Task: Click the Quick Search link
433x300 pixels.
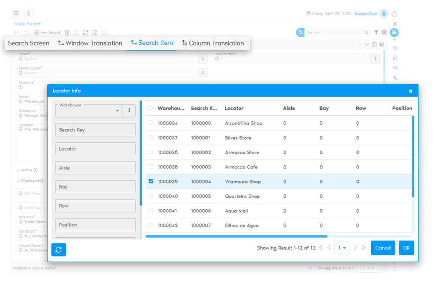Action: coord(27,23)
